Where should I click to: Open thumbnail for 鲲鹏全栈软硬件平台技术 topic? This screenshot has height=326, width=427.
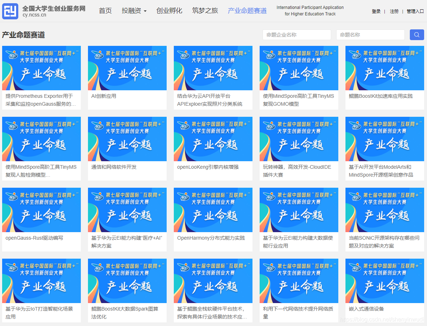point(213,281)
